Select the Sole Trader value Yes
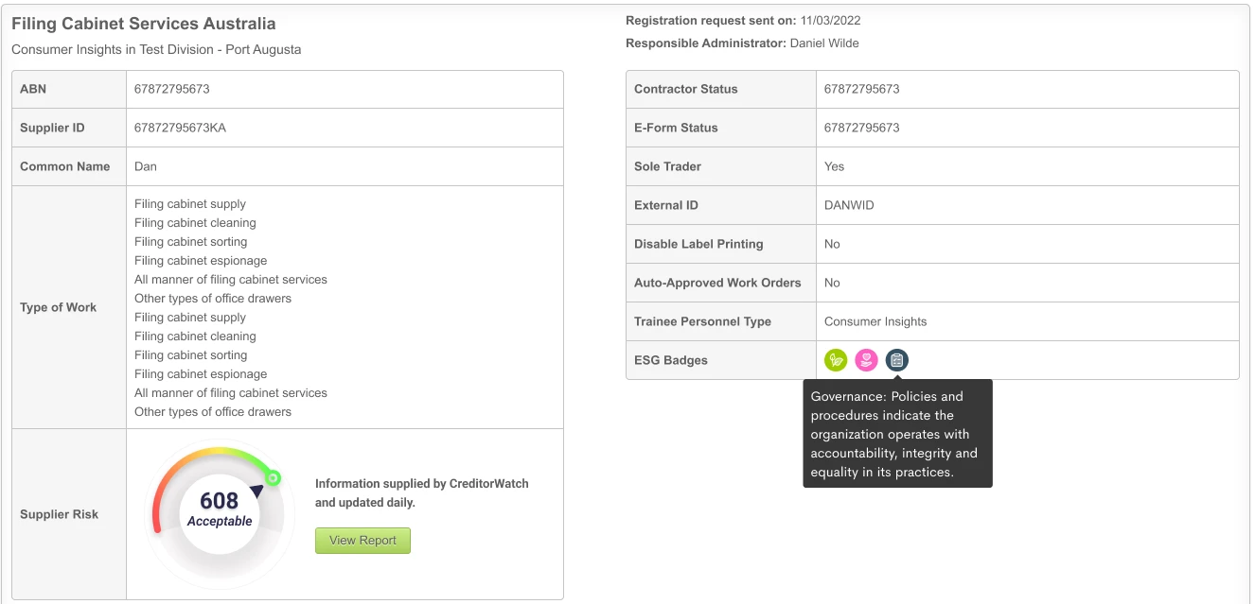The width and height of the screenshot is (1255, 604). (834, 166)
